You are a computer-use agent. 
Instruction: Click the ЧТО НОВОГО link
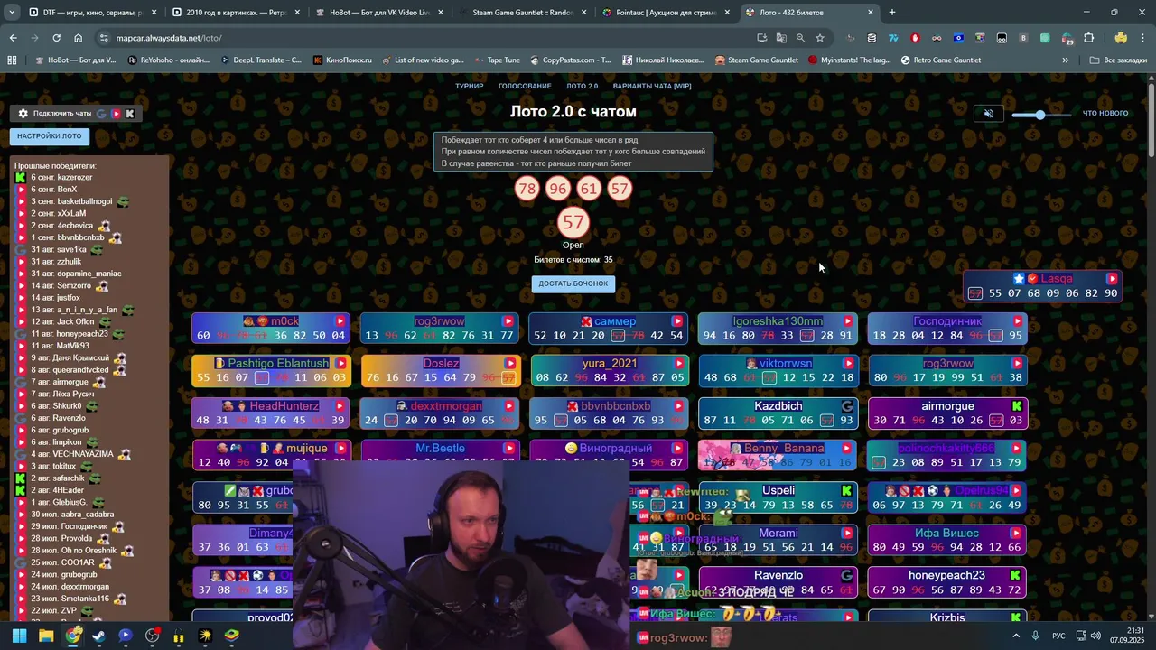(x=1105, y=114)
